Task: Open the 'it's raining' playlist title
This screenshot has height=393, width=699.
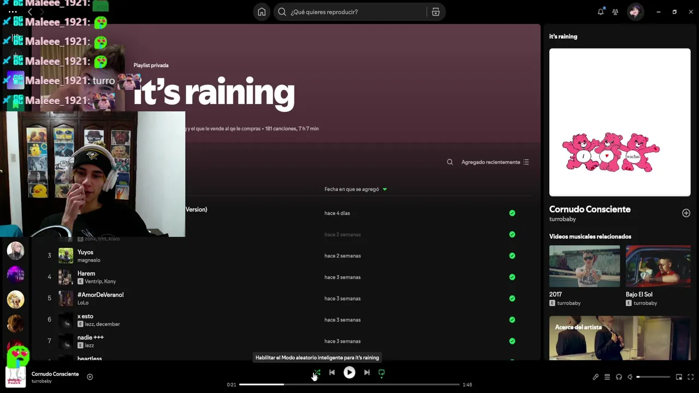Action: pyautogui.click(x=214, y=93)
